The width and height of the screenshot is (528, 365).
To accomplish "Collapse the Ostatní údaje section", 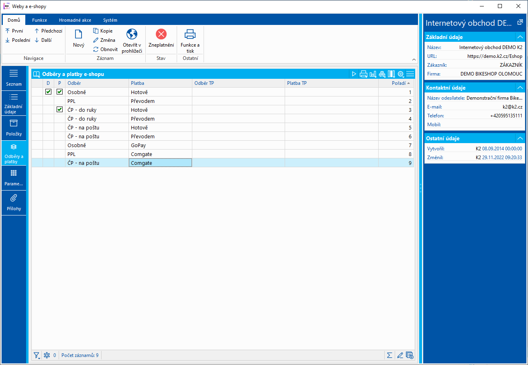I will coord(520,138).
